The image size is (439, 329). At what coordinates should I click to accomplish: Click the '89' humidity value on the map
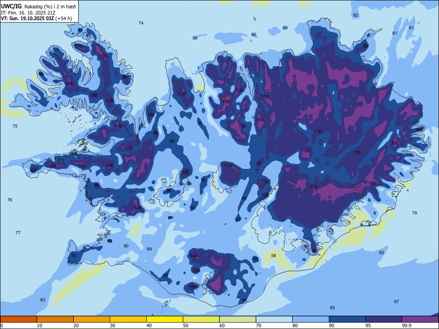[150, 249]
